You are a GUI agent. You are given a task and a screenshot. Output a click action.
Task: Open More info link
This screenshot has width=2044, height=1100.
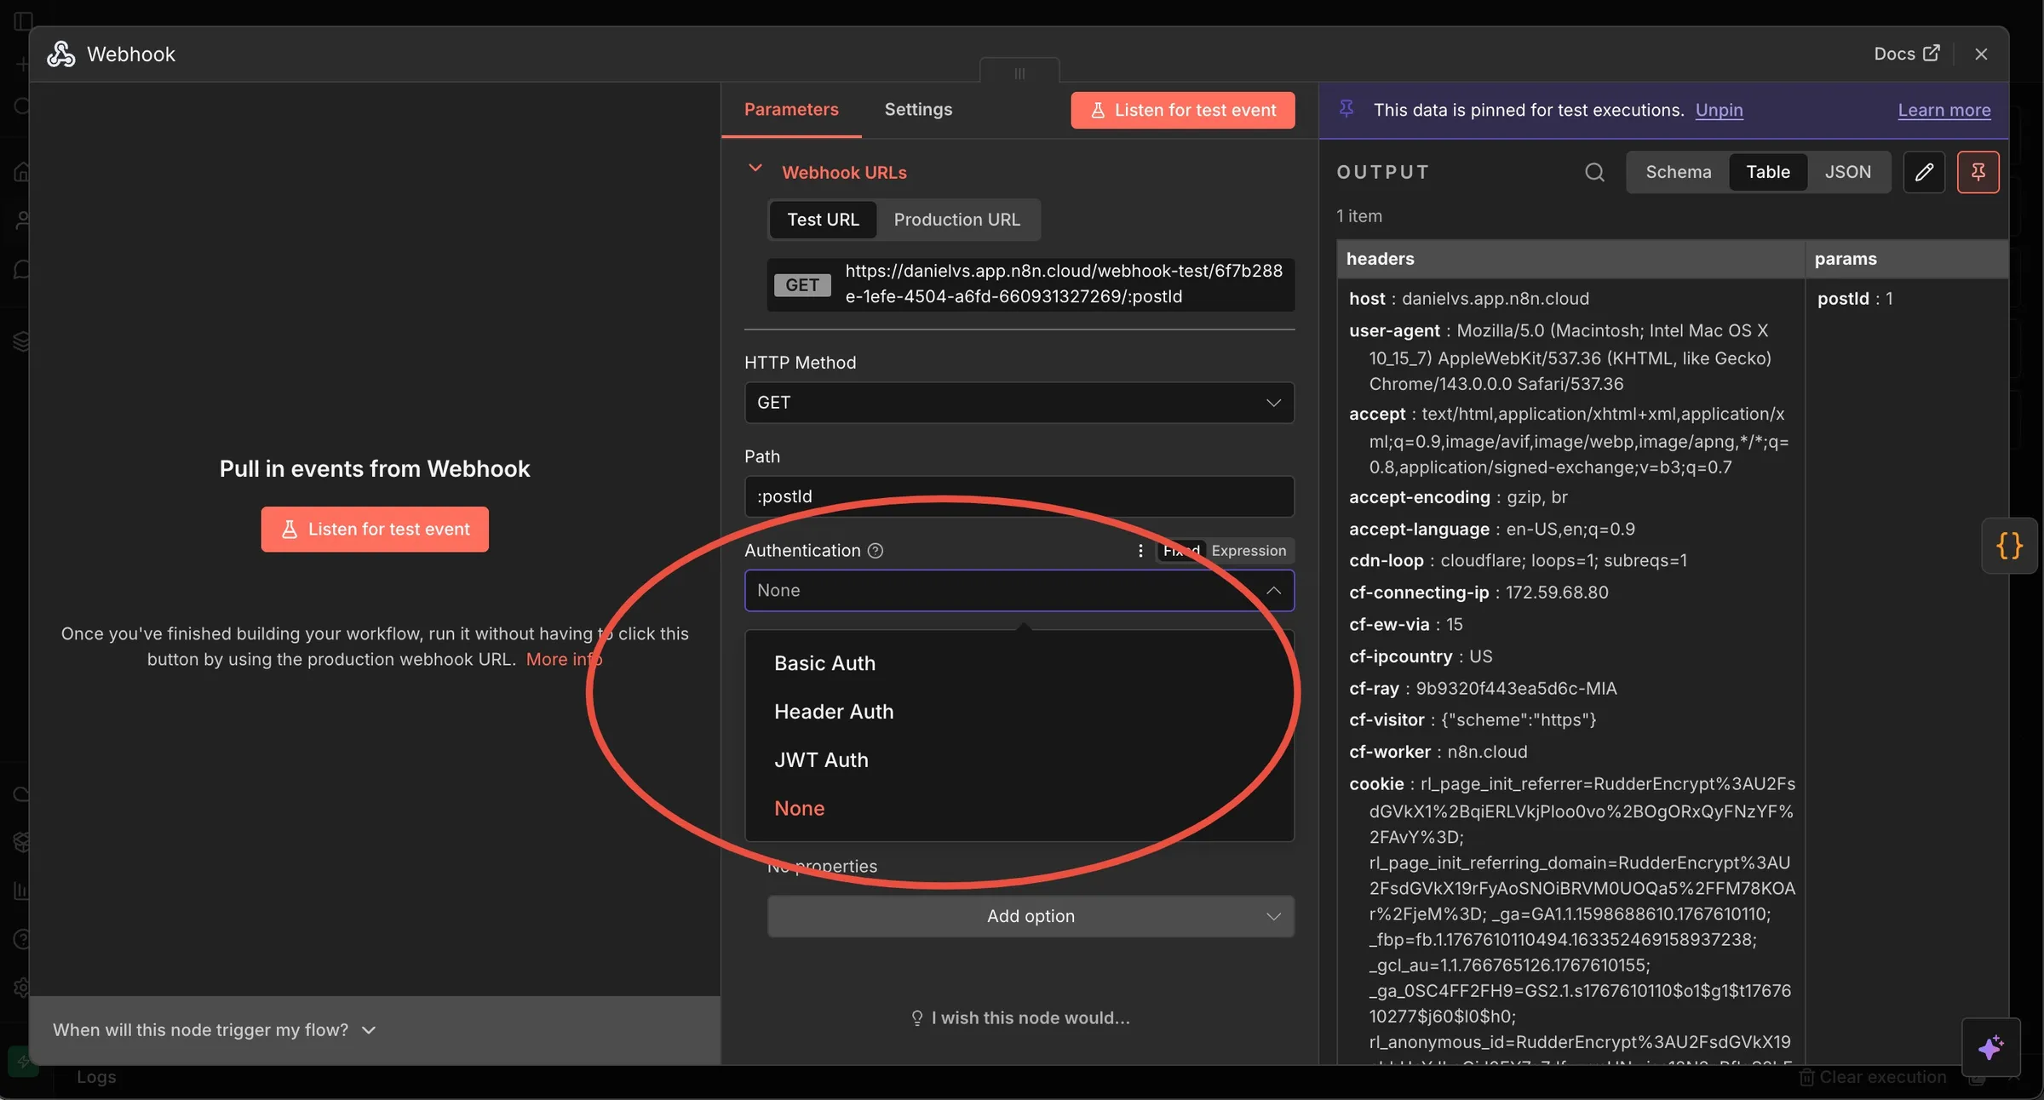564,659
